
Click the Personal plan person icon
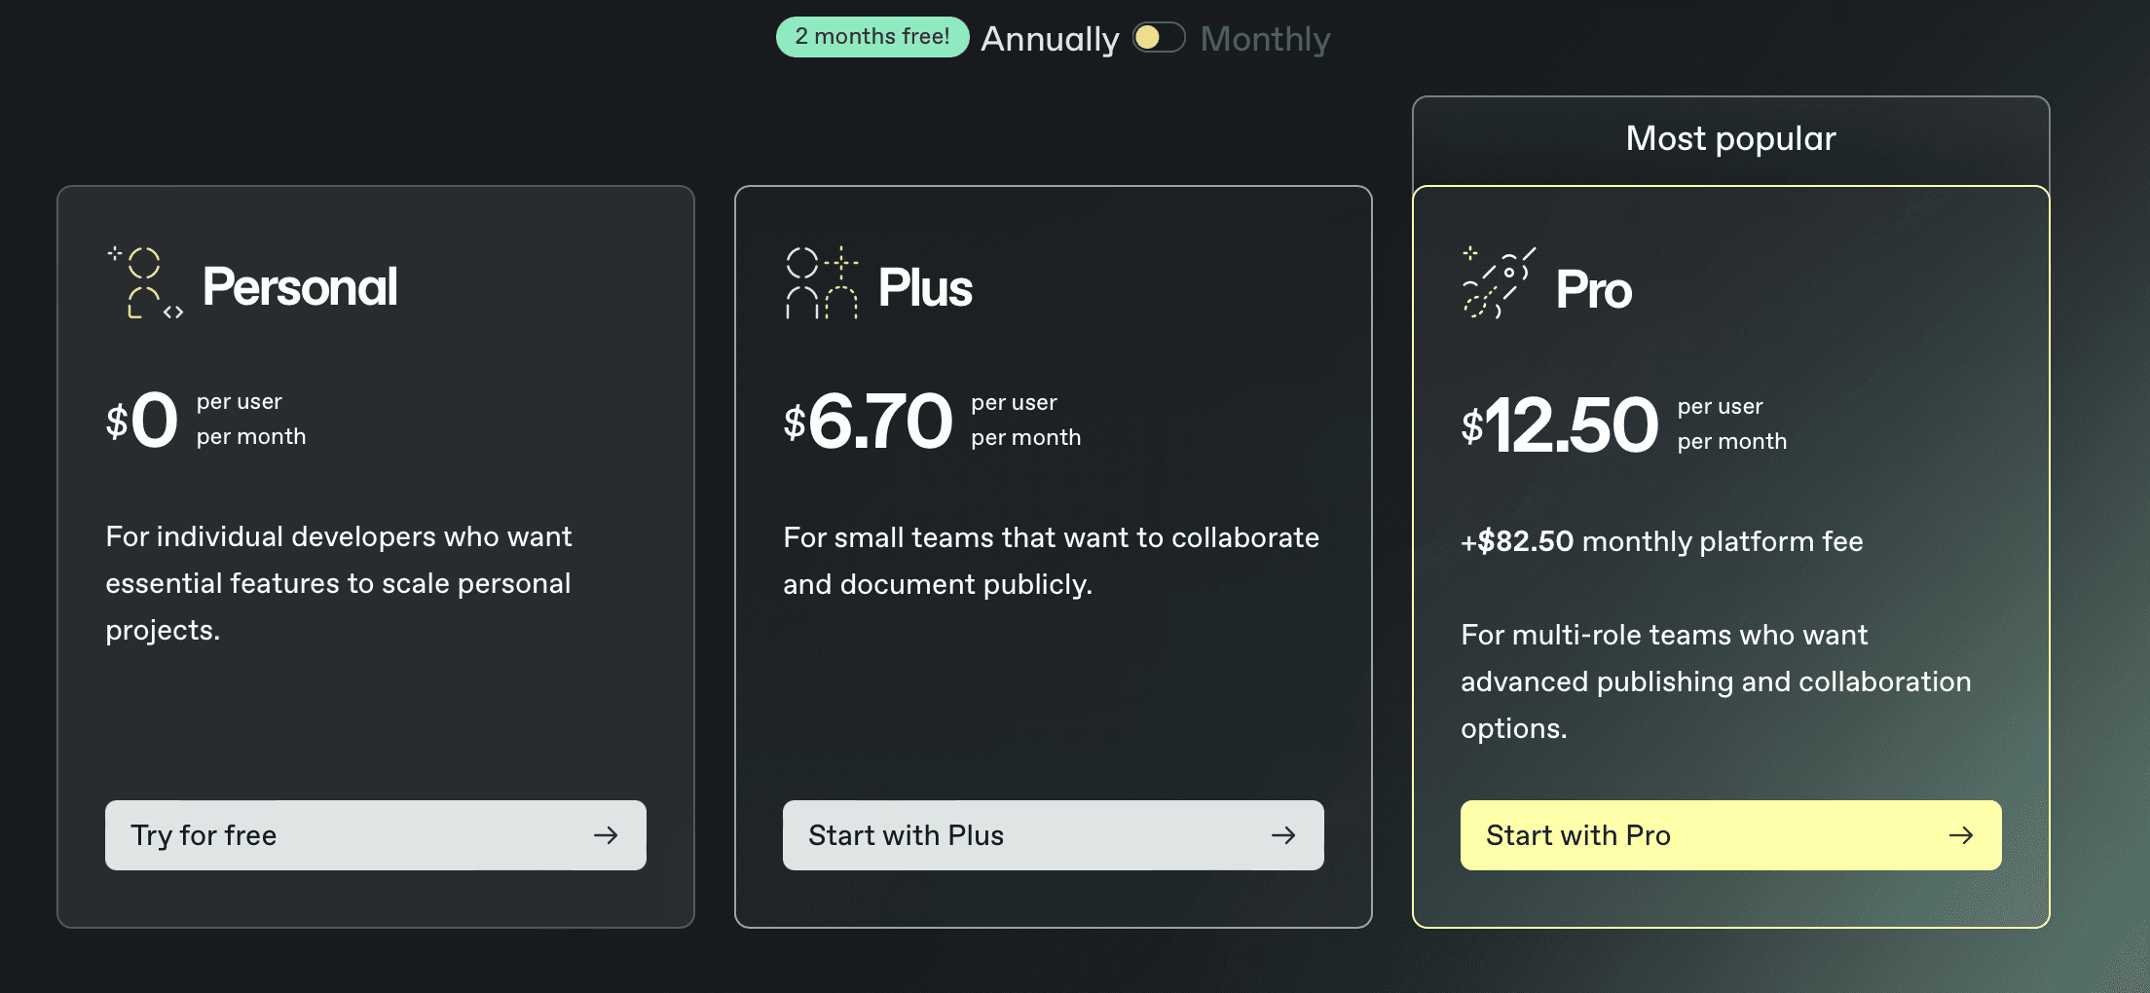[x=145, y=283]
